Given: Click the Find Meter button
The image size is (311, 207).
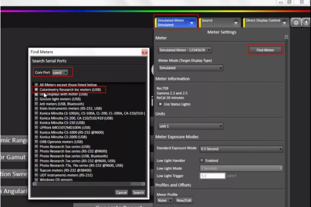Looking at the screenshot, I should [265, 50].
